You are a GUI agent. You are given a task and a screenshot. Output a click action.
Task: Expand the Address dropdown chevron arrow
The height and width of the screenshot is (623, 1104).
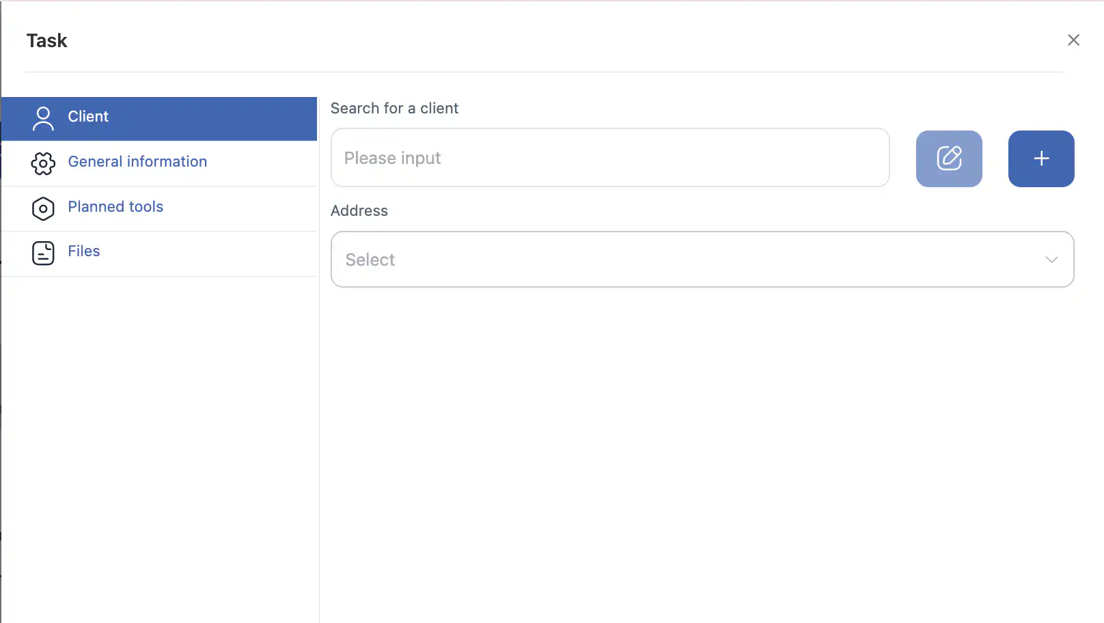[1051, 260]
